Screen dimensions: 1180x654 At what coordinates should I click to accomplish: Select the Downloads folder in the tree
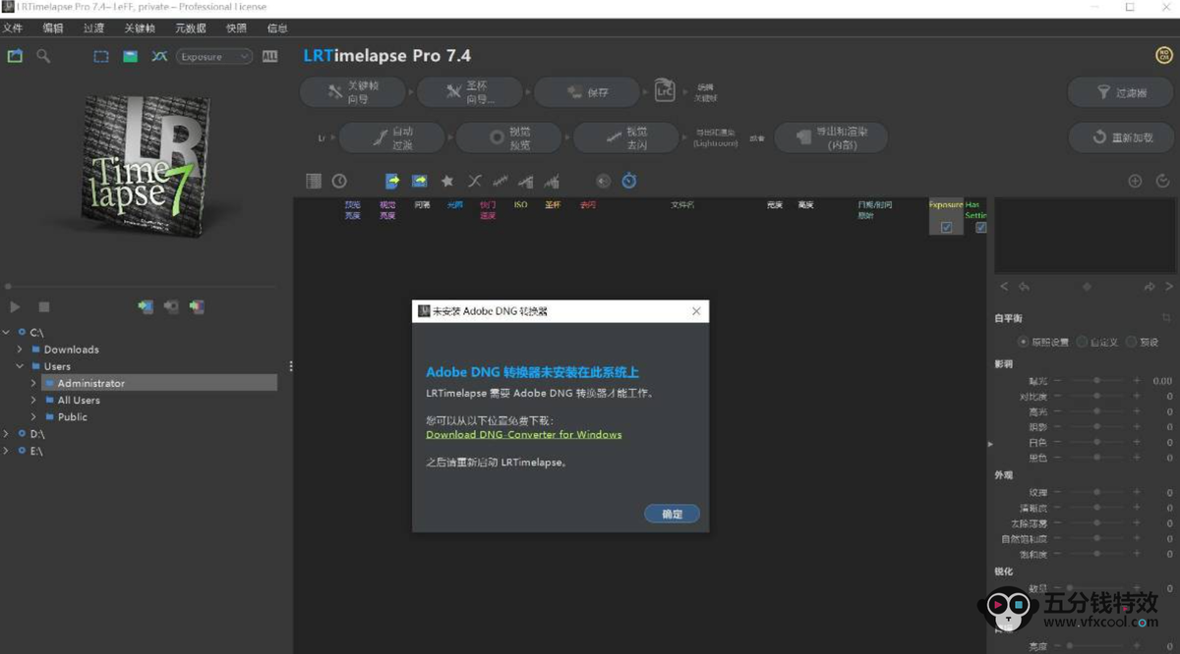click(71, 350)
